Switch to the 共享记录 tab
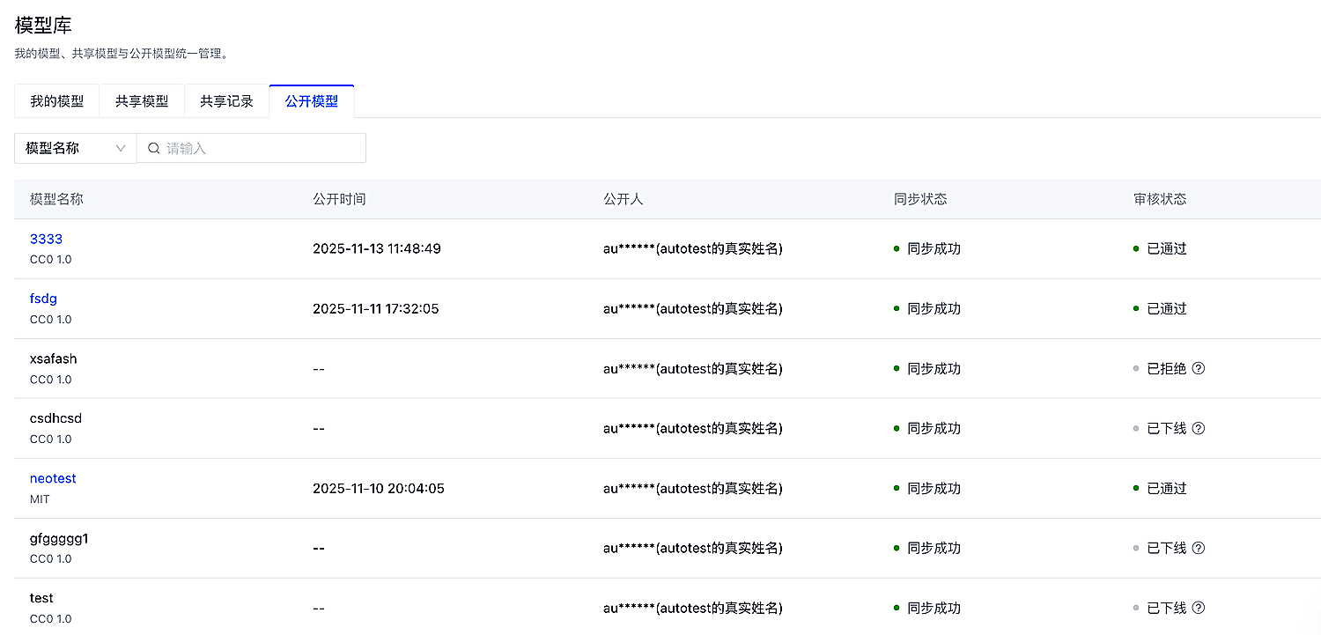Image resolution: width=1321 pixels, height=635 pixels. tap(226, 101)
